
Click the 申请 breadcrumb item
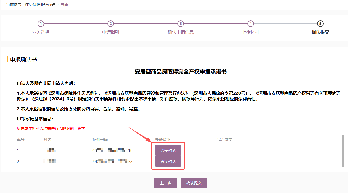tap(64, 5)
